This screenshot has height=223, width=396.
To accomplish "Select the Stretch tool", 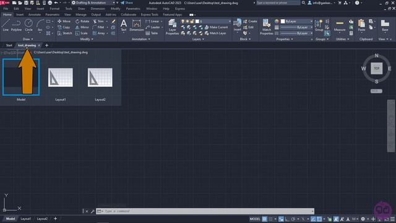I will 64,33.
